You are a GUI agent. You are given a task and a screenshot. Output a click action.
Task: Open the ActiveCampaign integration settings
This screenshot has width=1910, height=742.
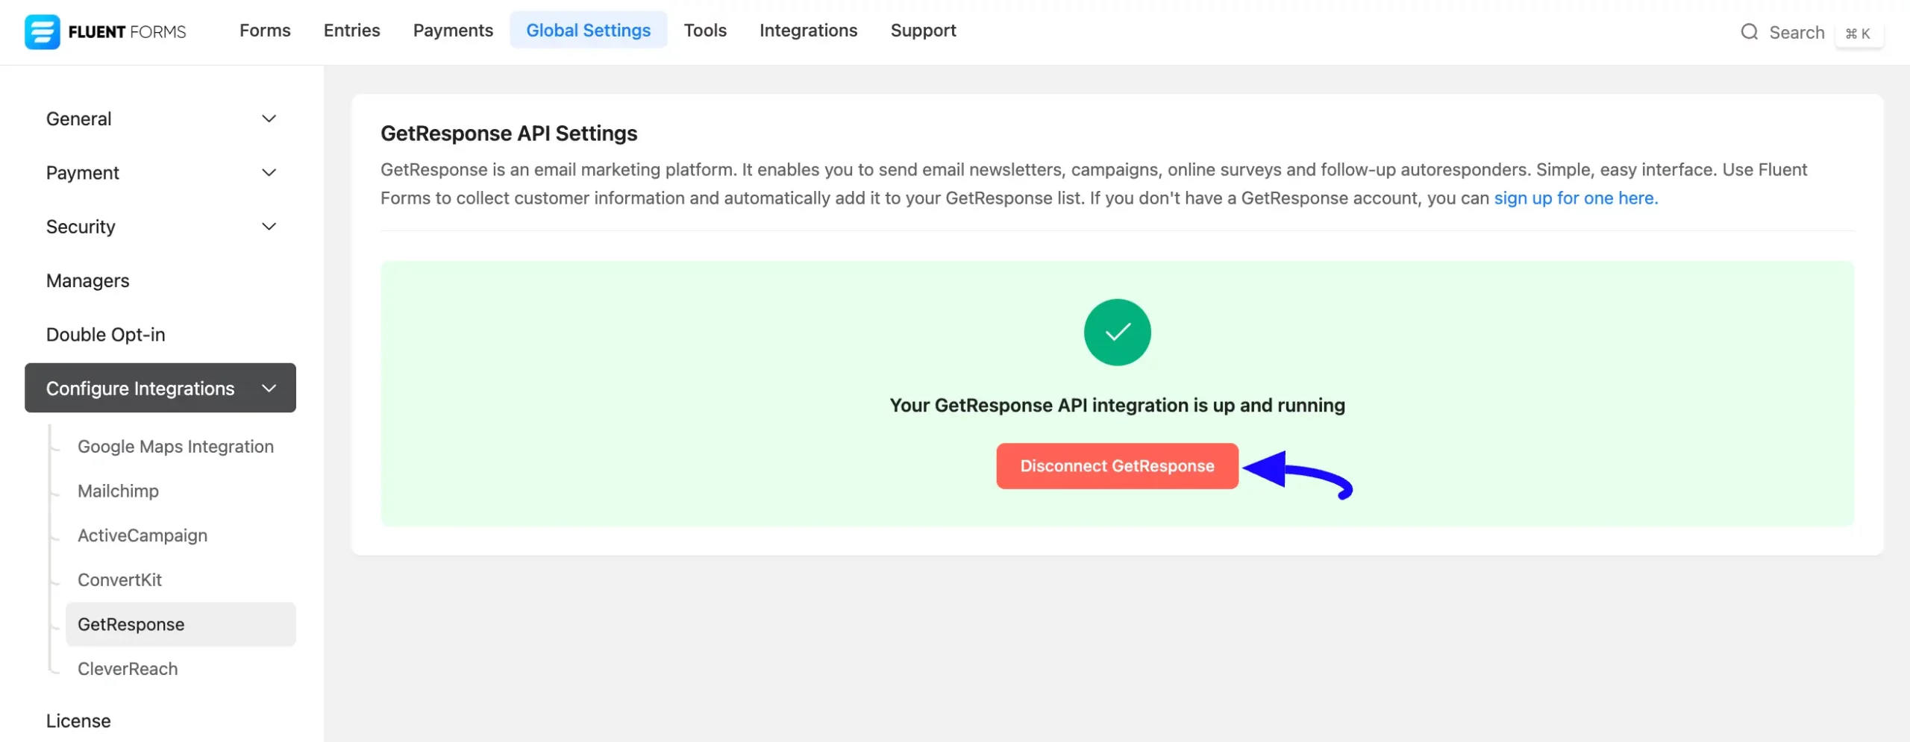(142, 535)
